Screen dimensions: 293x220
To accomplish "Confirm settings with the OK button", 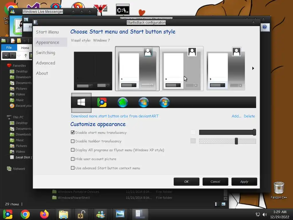I will click(187, 182).
